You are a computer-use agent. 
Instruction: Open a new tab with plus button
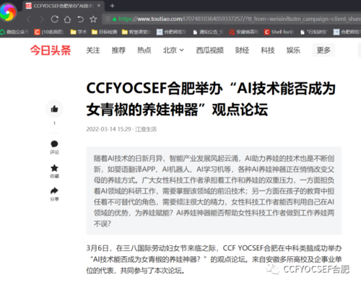[112, 6]
